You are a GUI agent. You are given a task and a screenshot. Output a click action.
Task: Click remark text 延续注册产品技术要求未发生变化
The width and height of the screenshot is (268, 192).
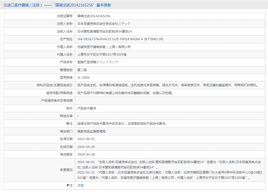click(x=123, y=124)
